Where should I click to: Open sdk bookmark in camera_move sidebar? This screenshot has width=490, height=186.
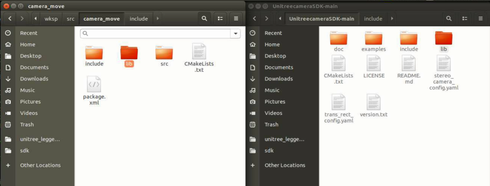point(37,150)
